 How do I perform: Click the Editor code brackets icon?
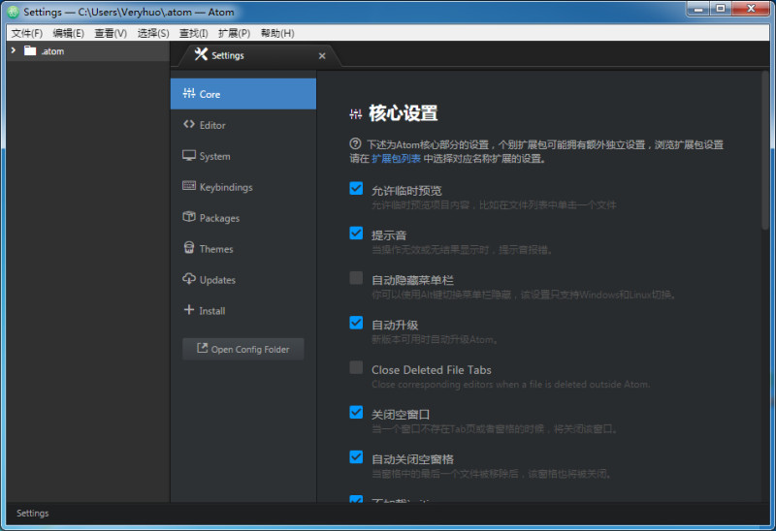(188, 124)
